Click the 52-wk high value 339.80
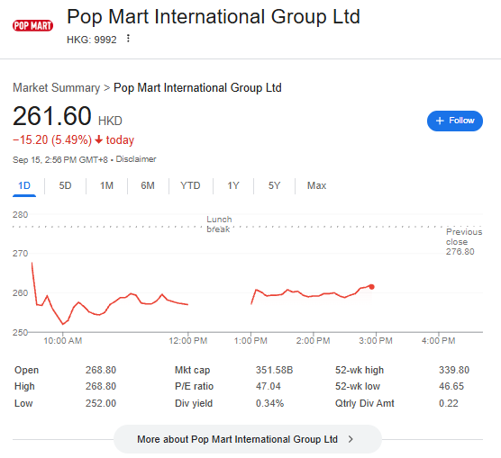This screenshot has height=458, width=501. (454, 370)
